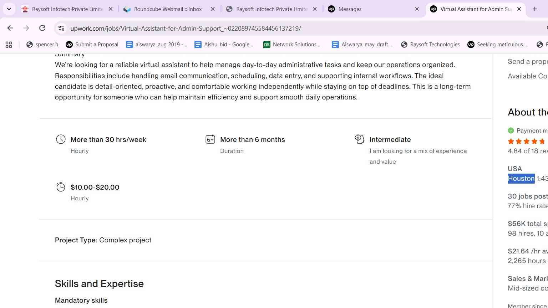Click the Intermediate experience level icon
Screen dimensions: 548x308
click(360, 139)
